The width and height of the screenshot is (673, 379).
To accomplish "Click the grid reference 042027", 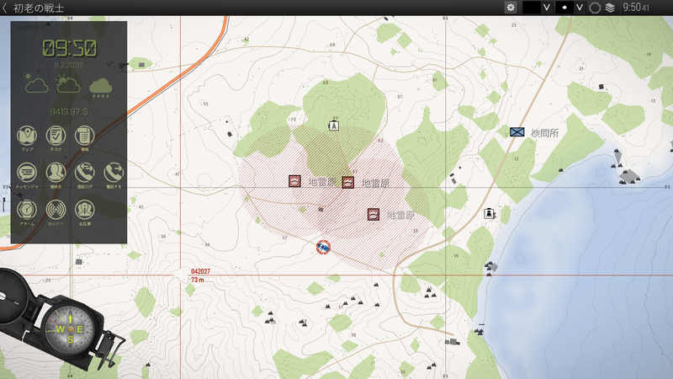I will click(200, 271).
